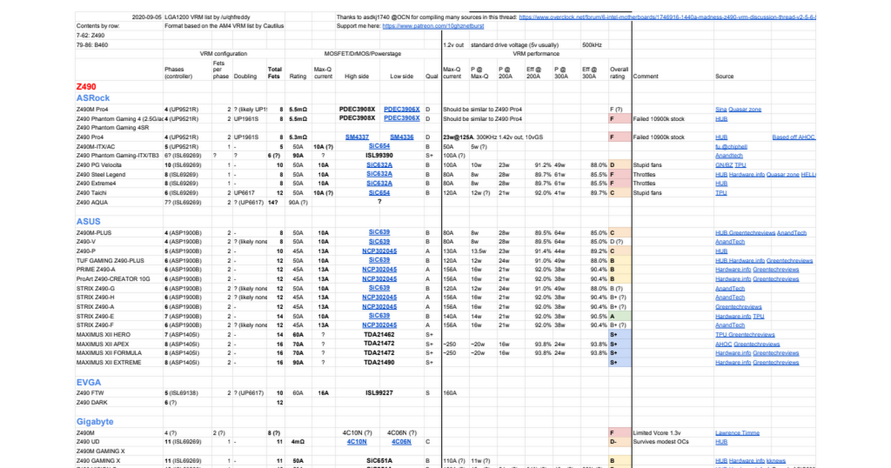Open AHOC source in MAXIMUS XII APEX row
This screenshot has width=891, height=468.
[x=723, y=344]
